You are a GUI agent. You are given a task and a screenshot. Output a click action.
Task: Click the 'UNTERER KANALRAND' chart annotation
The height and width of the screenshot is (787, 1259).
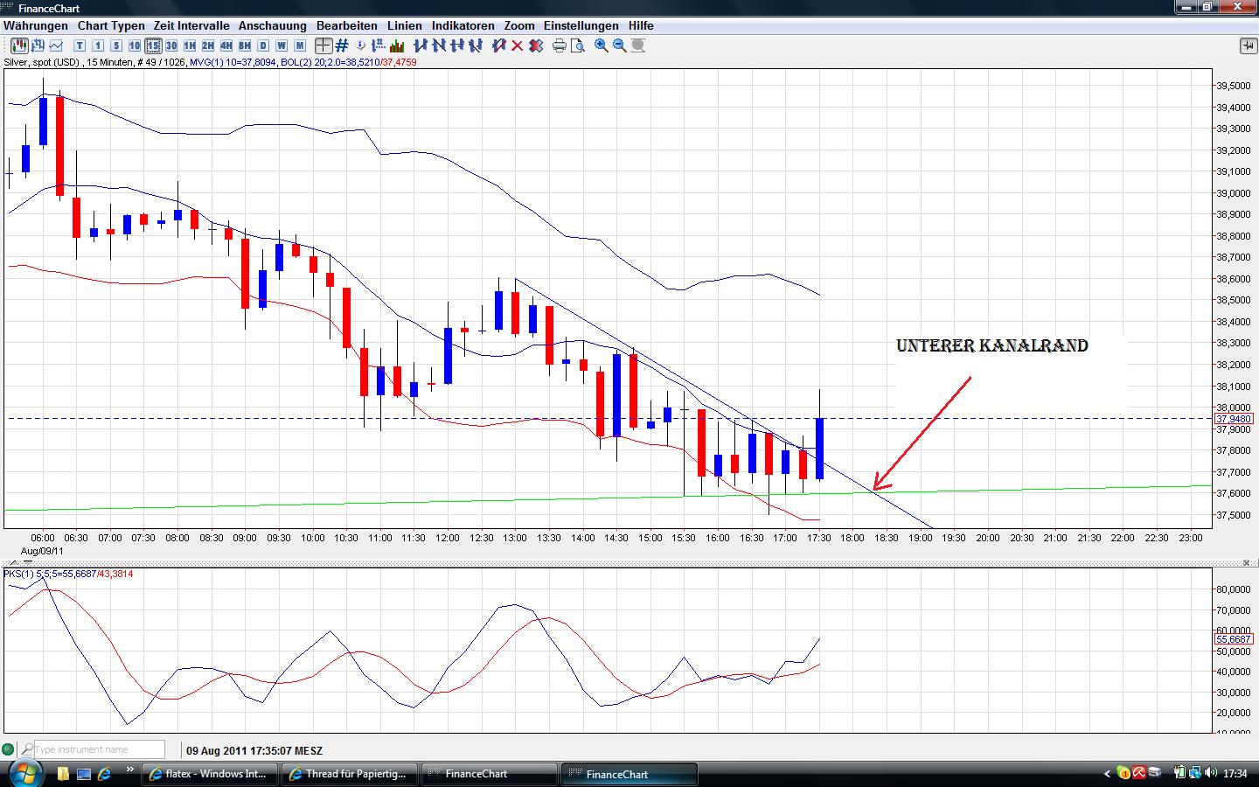992,345
